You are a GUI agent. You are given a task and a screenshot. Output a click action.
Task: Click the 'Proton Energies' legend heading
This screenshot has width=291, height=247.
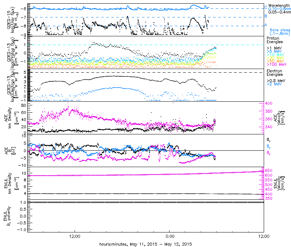(x=275, y=40)
